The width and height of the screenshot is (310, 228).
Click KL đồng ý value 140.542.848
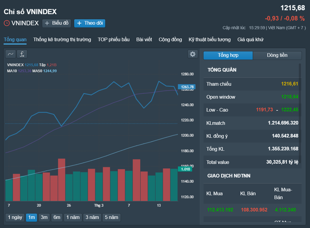[285, 136]
